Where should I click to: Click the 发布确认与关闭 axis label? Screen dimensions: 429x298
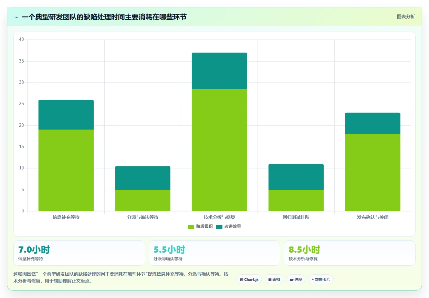point(373,218)
